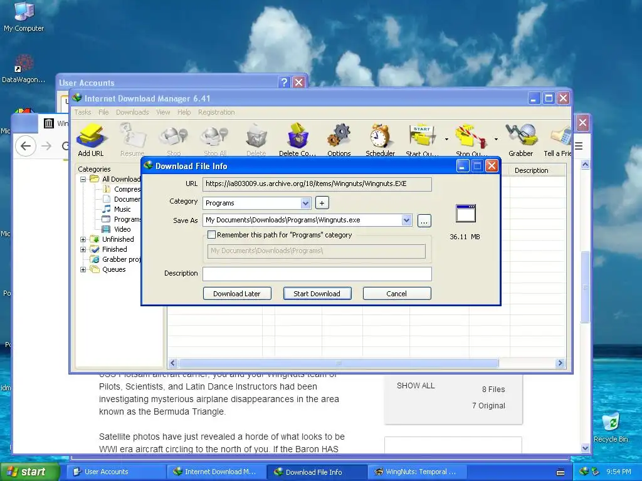The image size is (642, 481).
Task: Click the URL input field
Action: [317, 184]
